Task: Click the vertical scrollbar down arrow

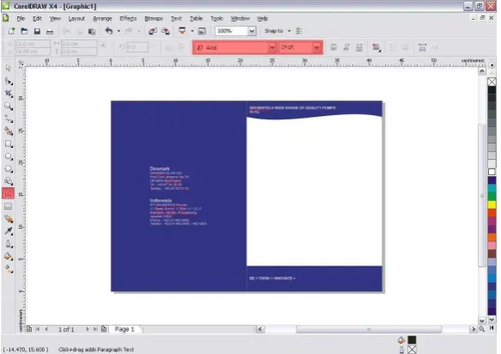Action: [482, 320]
